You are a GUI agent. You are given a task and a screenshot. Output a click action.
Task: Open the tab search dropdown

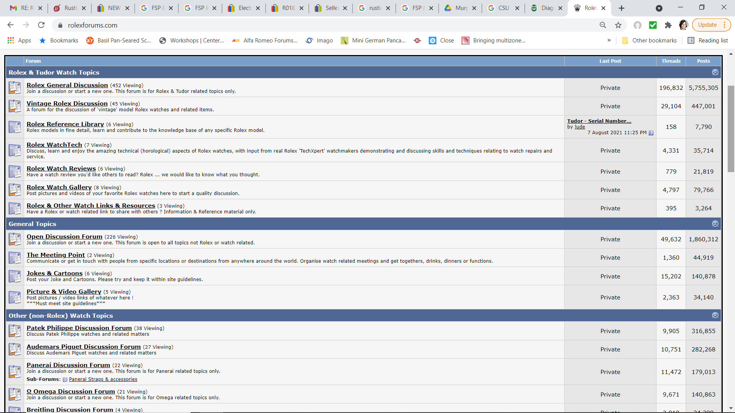pos(659,8)
